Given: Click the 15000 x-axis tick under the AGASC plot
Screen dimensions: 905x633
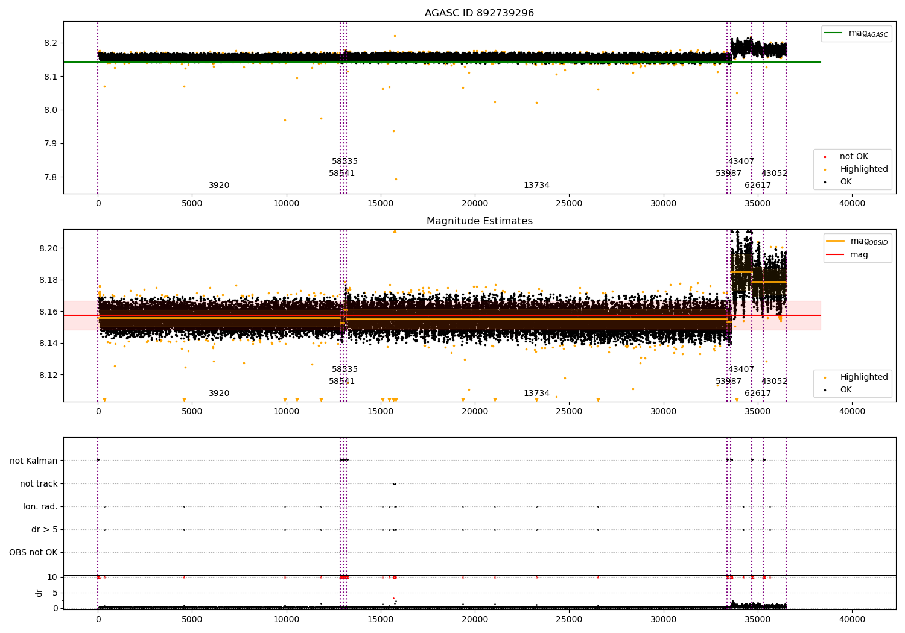Looking at the screenshot, I should 381,204.
